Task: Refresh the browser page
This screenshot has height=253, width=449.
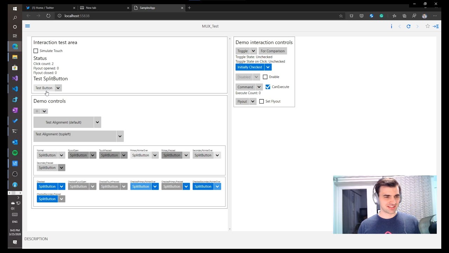Action: [x=48, y=16]
